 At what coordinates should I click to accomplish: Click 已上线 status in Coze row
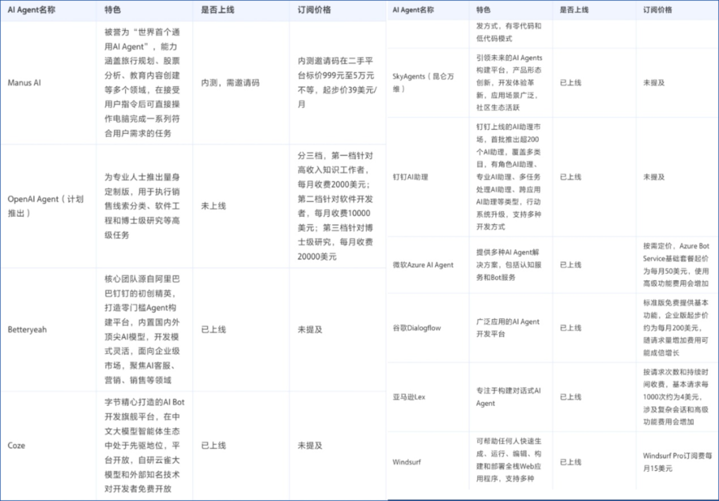213,445
